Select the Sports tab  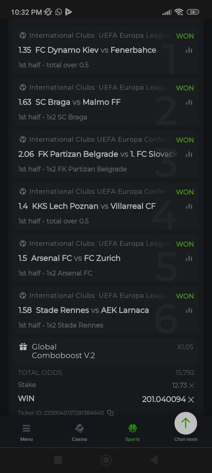pyautogui.click(x=133, y=432)
